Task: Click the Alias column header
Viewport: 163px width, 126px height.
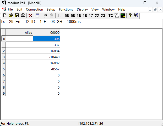Action: (19, 32)
